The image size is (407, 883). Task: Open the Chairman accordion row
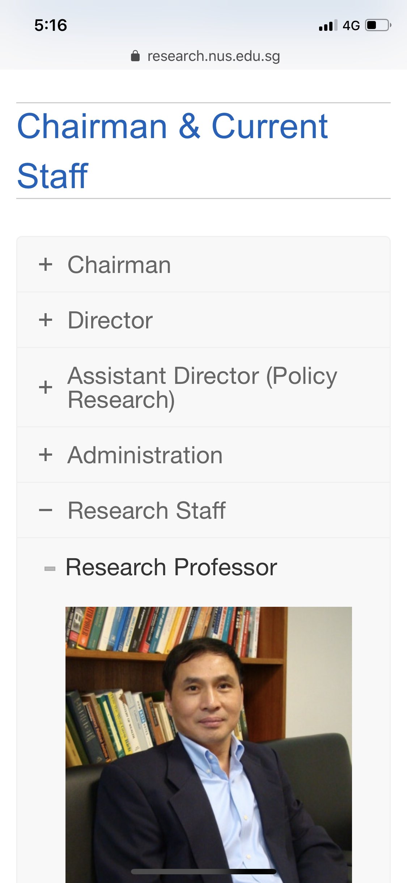point(203,265)
